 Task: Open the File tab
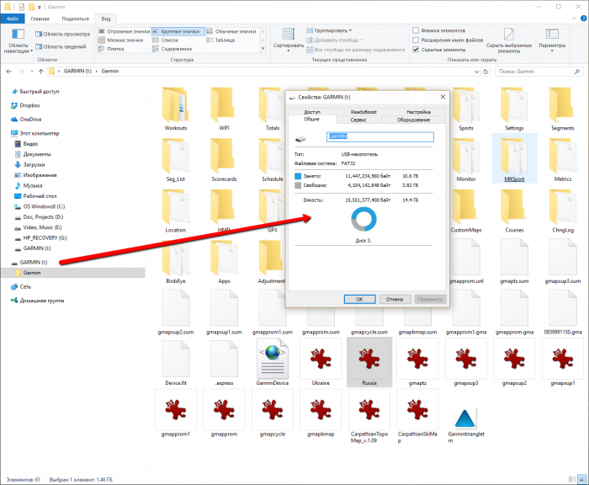point(13,19)
